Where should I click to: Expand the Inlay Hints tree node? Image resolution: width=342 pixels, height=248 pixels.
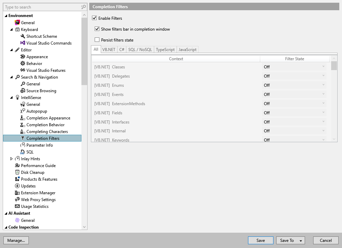pyautogui.click(x=11, y=159)
